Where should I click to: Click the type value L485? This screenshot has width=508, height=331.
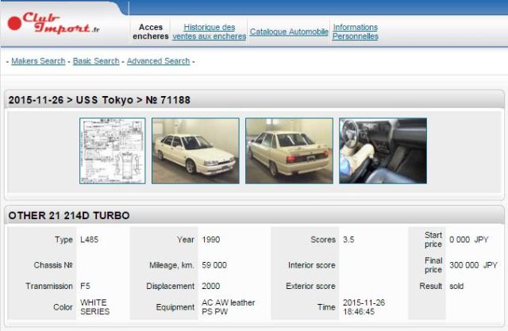89,239
